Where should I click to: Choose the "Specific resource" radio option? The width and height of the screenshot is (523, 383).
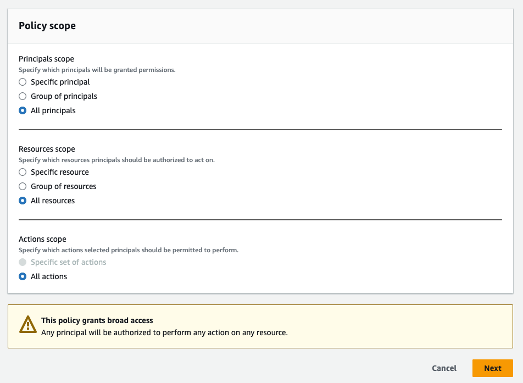click(x=23, y=172)
